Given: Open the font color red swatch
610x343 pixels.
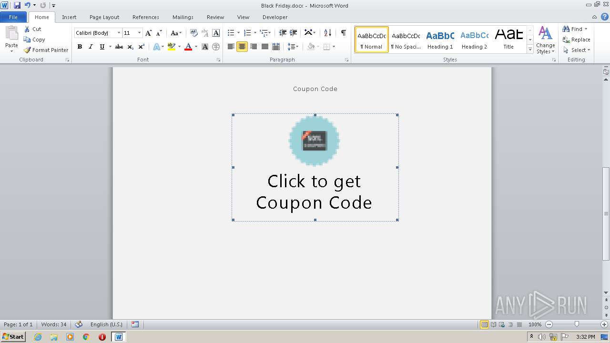Looking at the screenshot, I should click(188, 47).
